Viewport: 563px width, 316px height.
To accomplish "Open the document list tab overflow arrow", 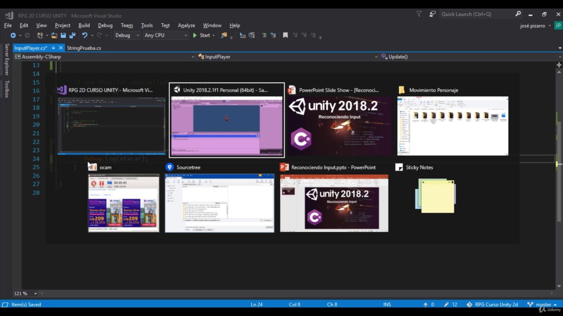I will click(x=559, y=48).
